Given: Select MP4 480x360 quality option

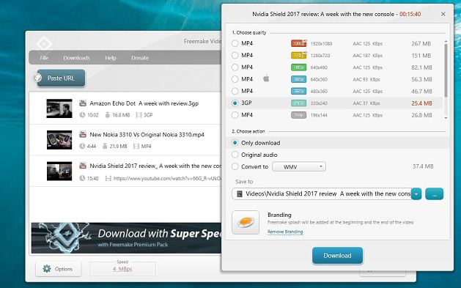Looking at the screenshot, I should [235, 91].
